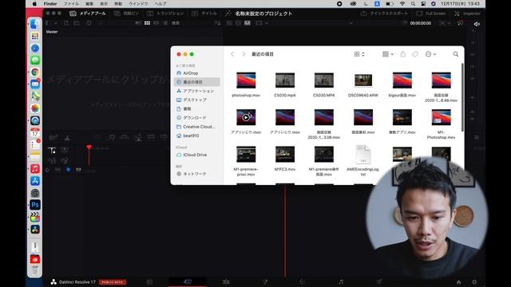Select ネットワーク in Finder sidebar

coord(197,174)
